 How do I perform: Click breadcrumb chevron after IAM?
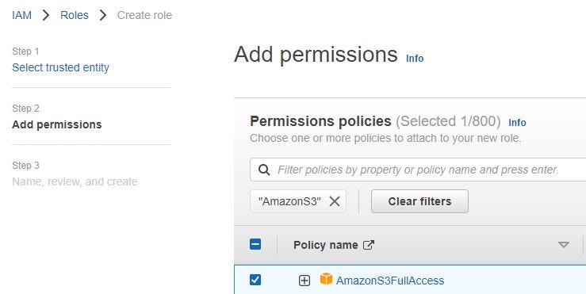pos(46,15)
